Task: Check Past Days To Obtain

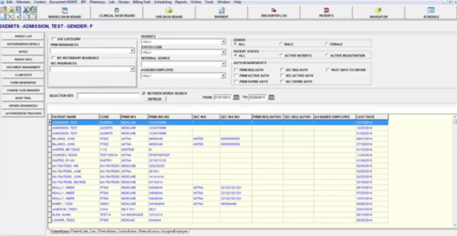Action: click(328, 70)
